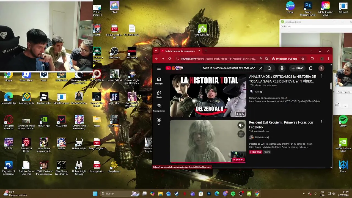Select the 'toda la historia de resident evil' tab
Viewport: 352px width, 198px height.
point(181,51)
